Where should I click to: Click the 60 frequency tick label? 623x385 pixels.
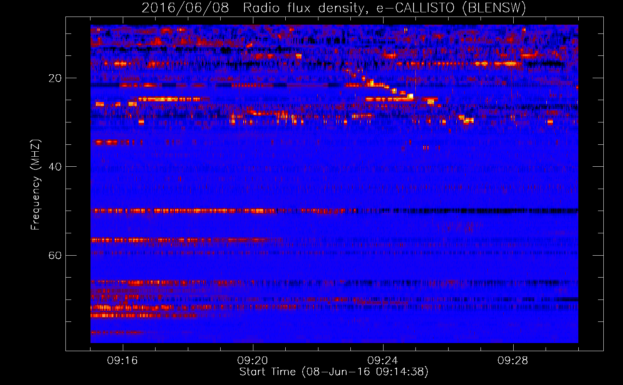(x=55, y=255)
